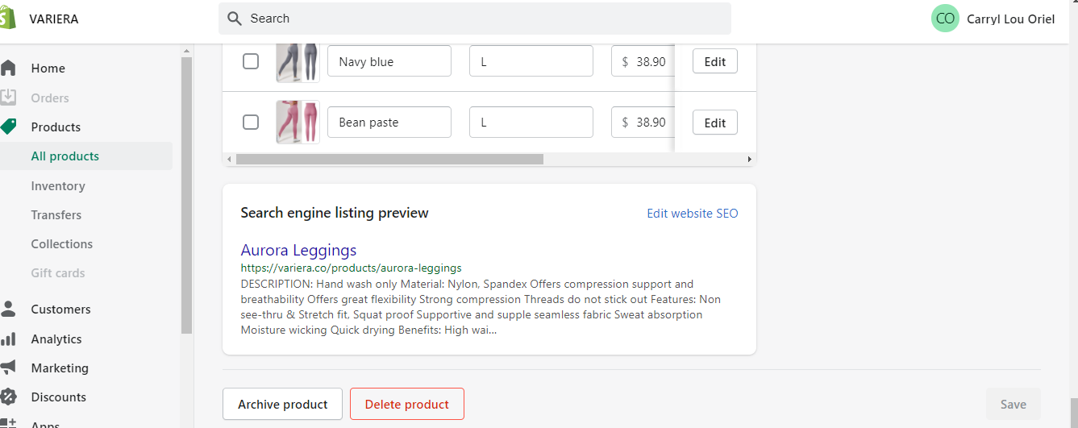The image size is (1078, 428).
Task: Click variants table scroll right arrow
Action: (x=750, y=159)
